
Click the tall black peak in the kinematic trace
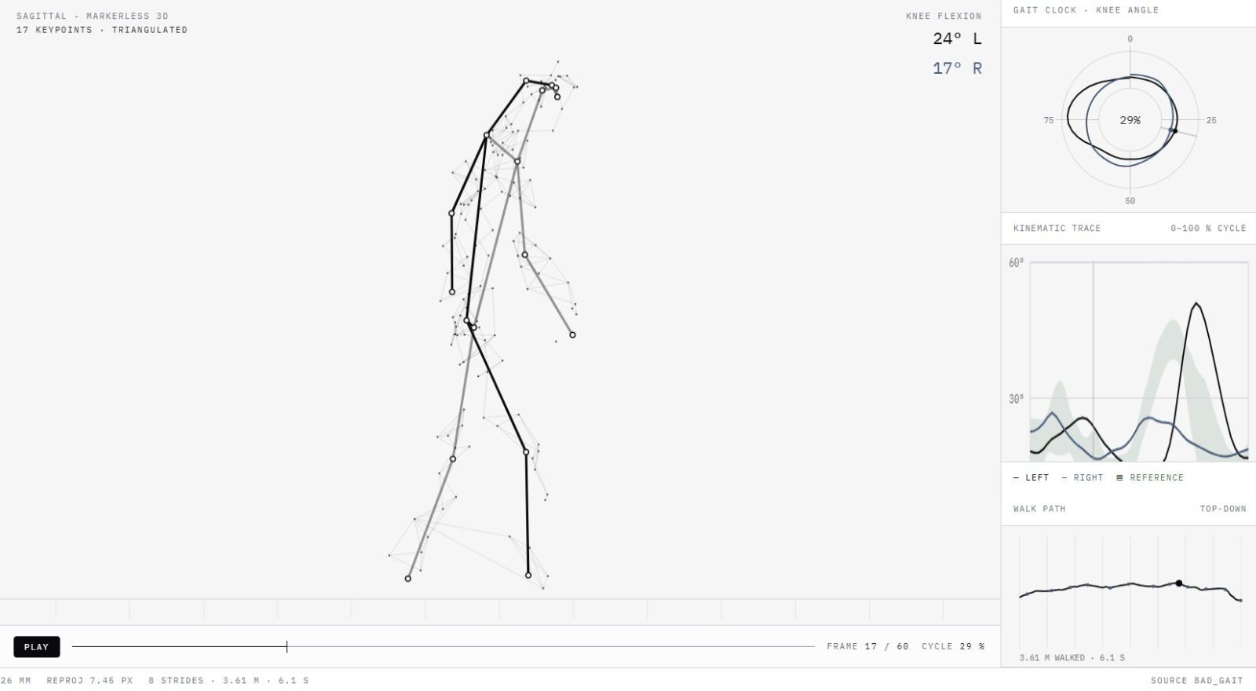coord(1196,304)
